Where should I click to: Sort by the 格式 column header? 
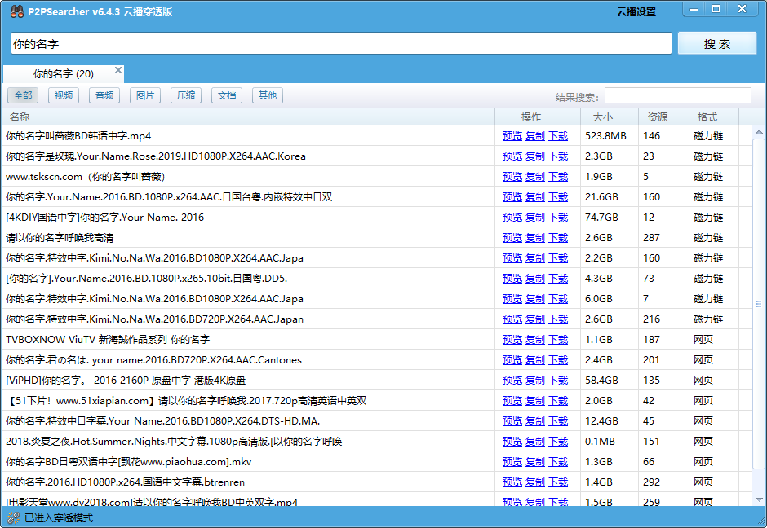click(714, 117)
